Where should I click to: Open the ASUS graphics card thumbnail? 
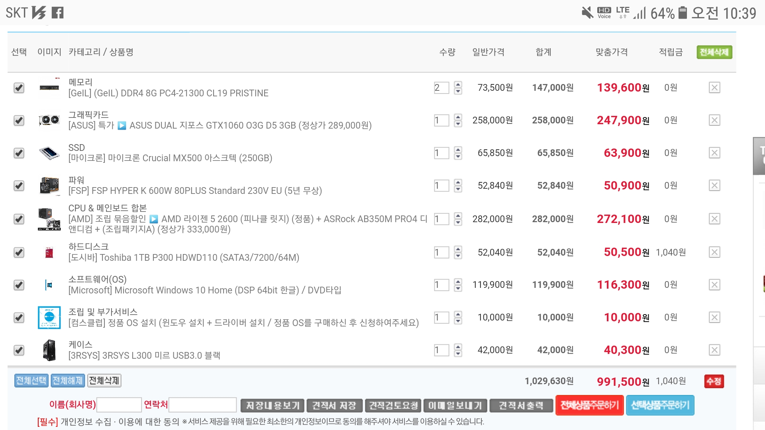49,120
